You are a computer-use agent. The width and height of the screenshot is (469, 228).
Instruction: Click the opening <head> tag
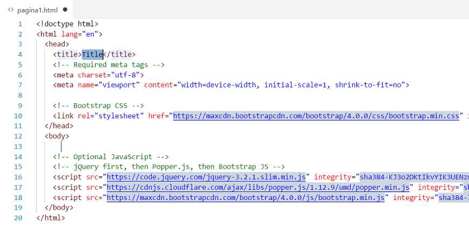pyautogui.click(x=57, y=44)
